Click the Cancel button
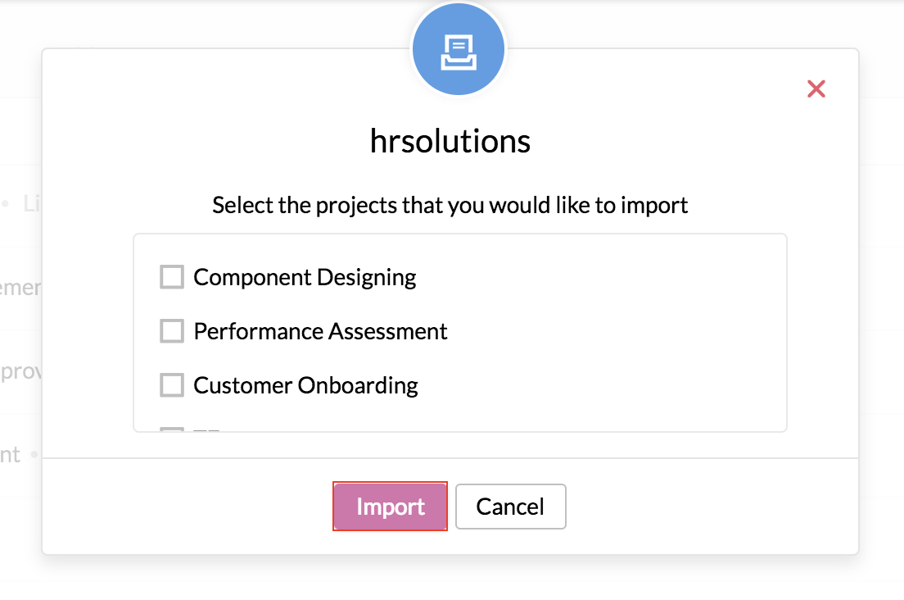This screenshot has height=600, width=904. click(511, 507)
